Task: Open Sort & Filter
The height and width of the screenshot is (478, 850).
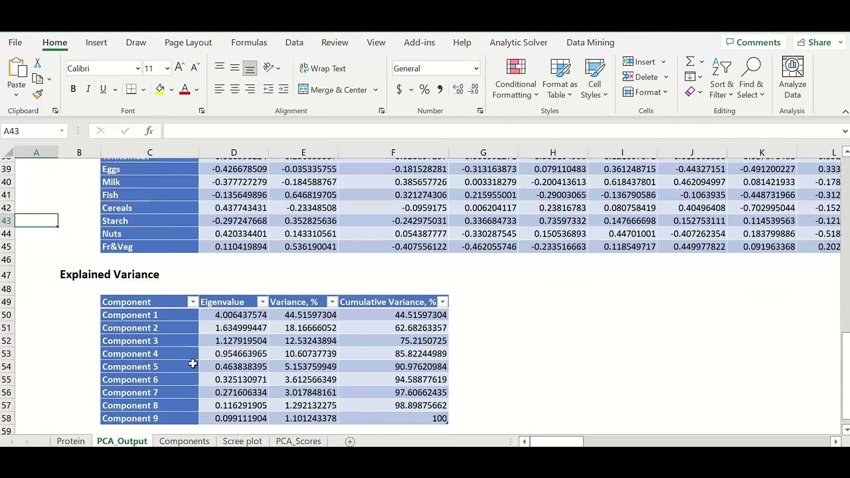Action: coord(721,79)
